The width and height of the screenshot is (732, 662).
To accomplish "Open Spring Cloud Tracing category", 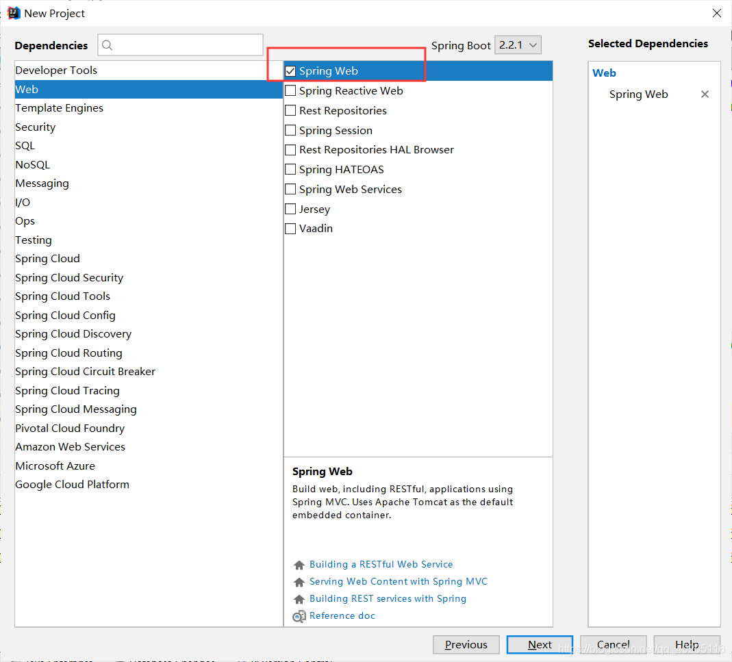I will point(149,391).
